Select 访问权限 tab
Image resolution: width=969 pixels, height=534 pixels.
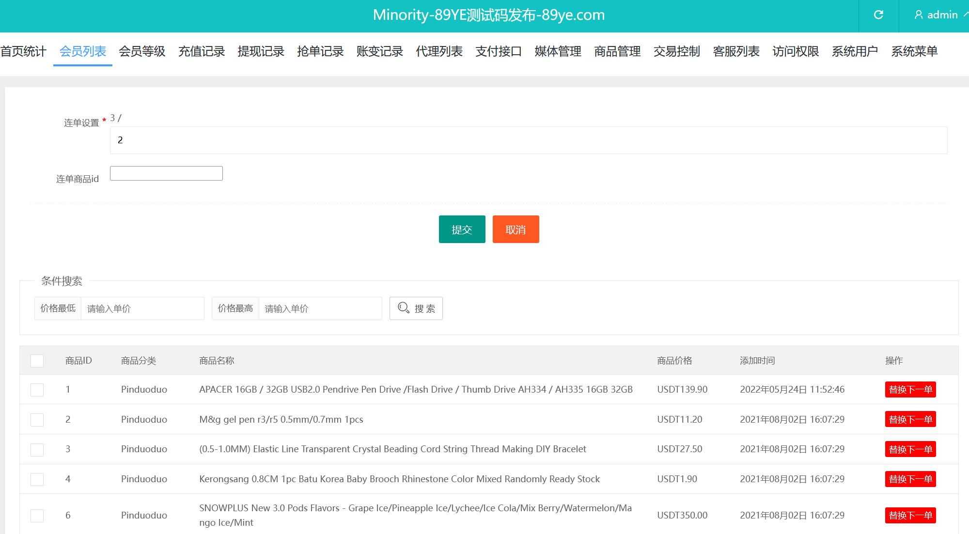796,51
